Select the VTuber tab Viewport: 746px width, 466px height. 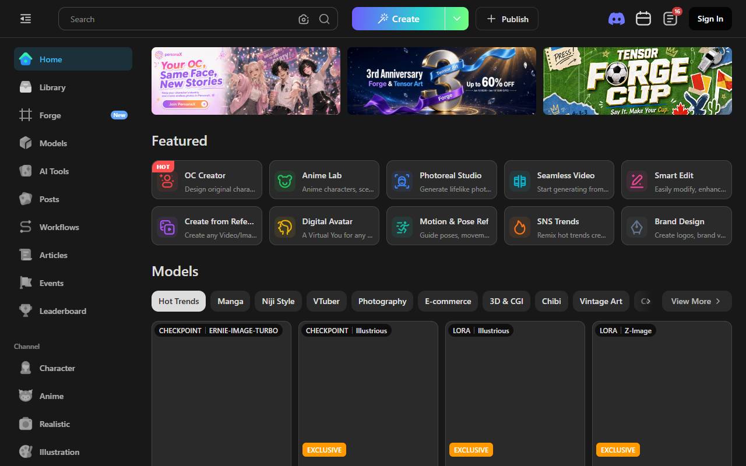pyautogui.click(x=326, y=301)
